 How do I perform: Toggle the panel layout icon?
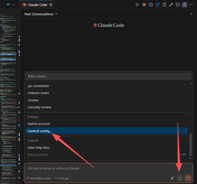tap(178, 5)
